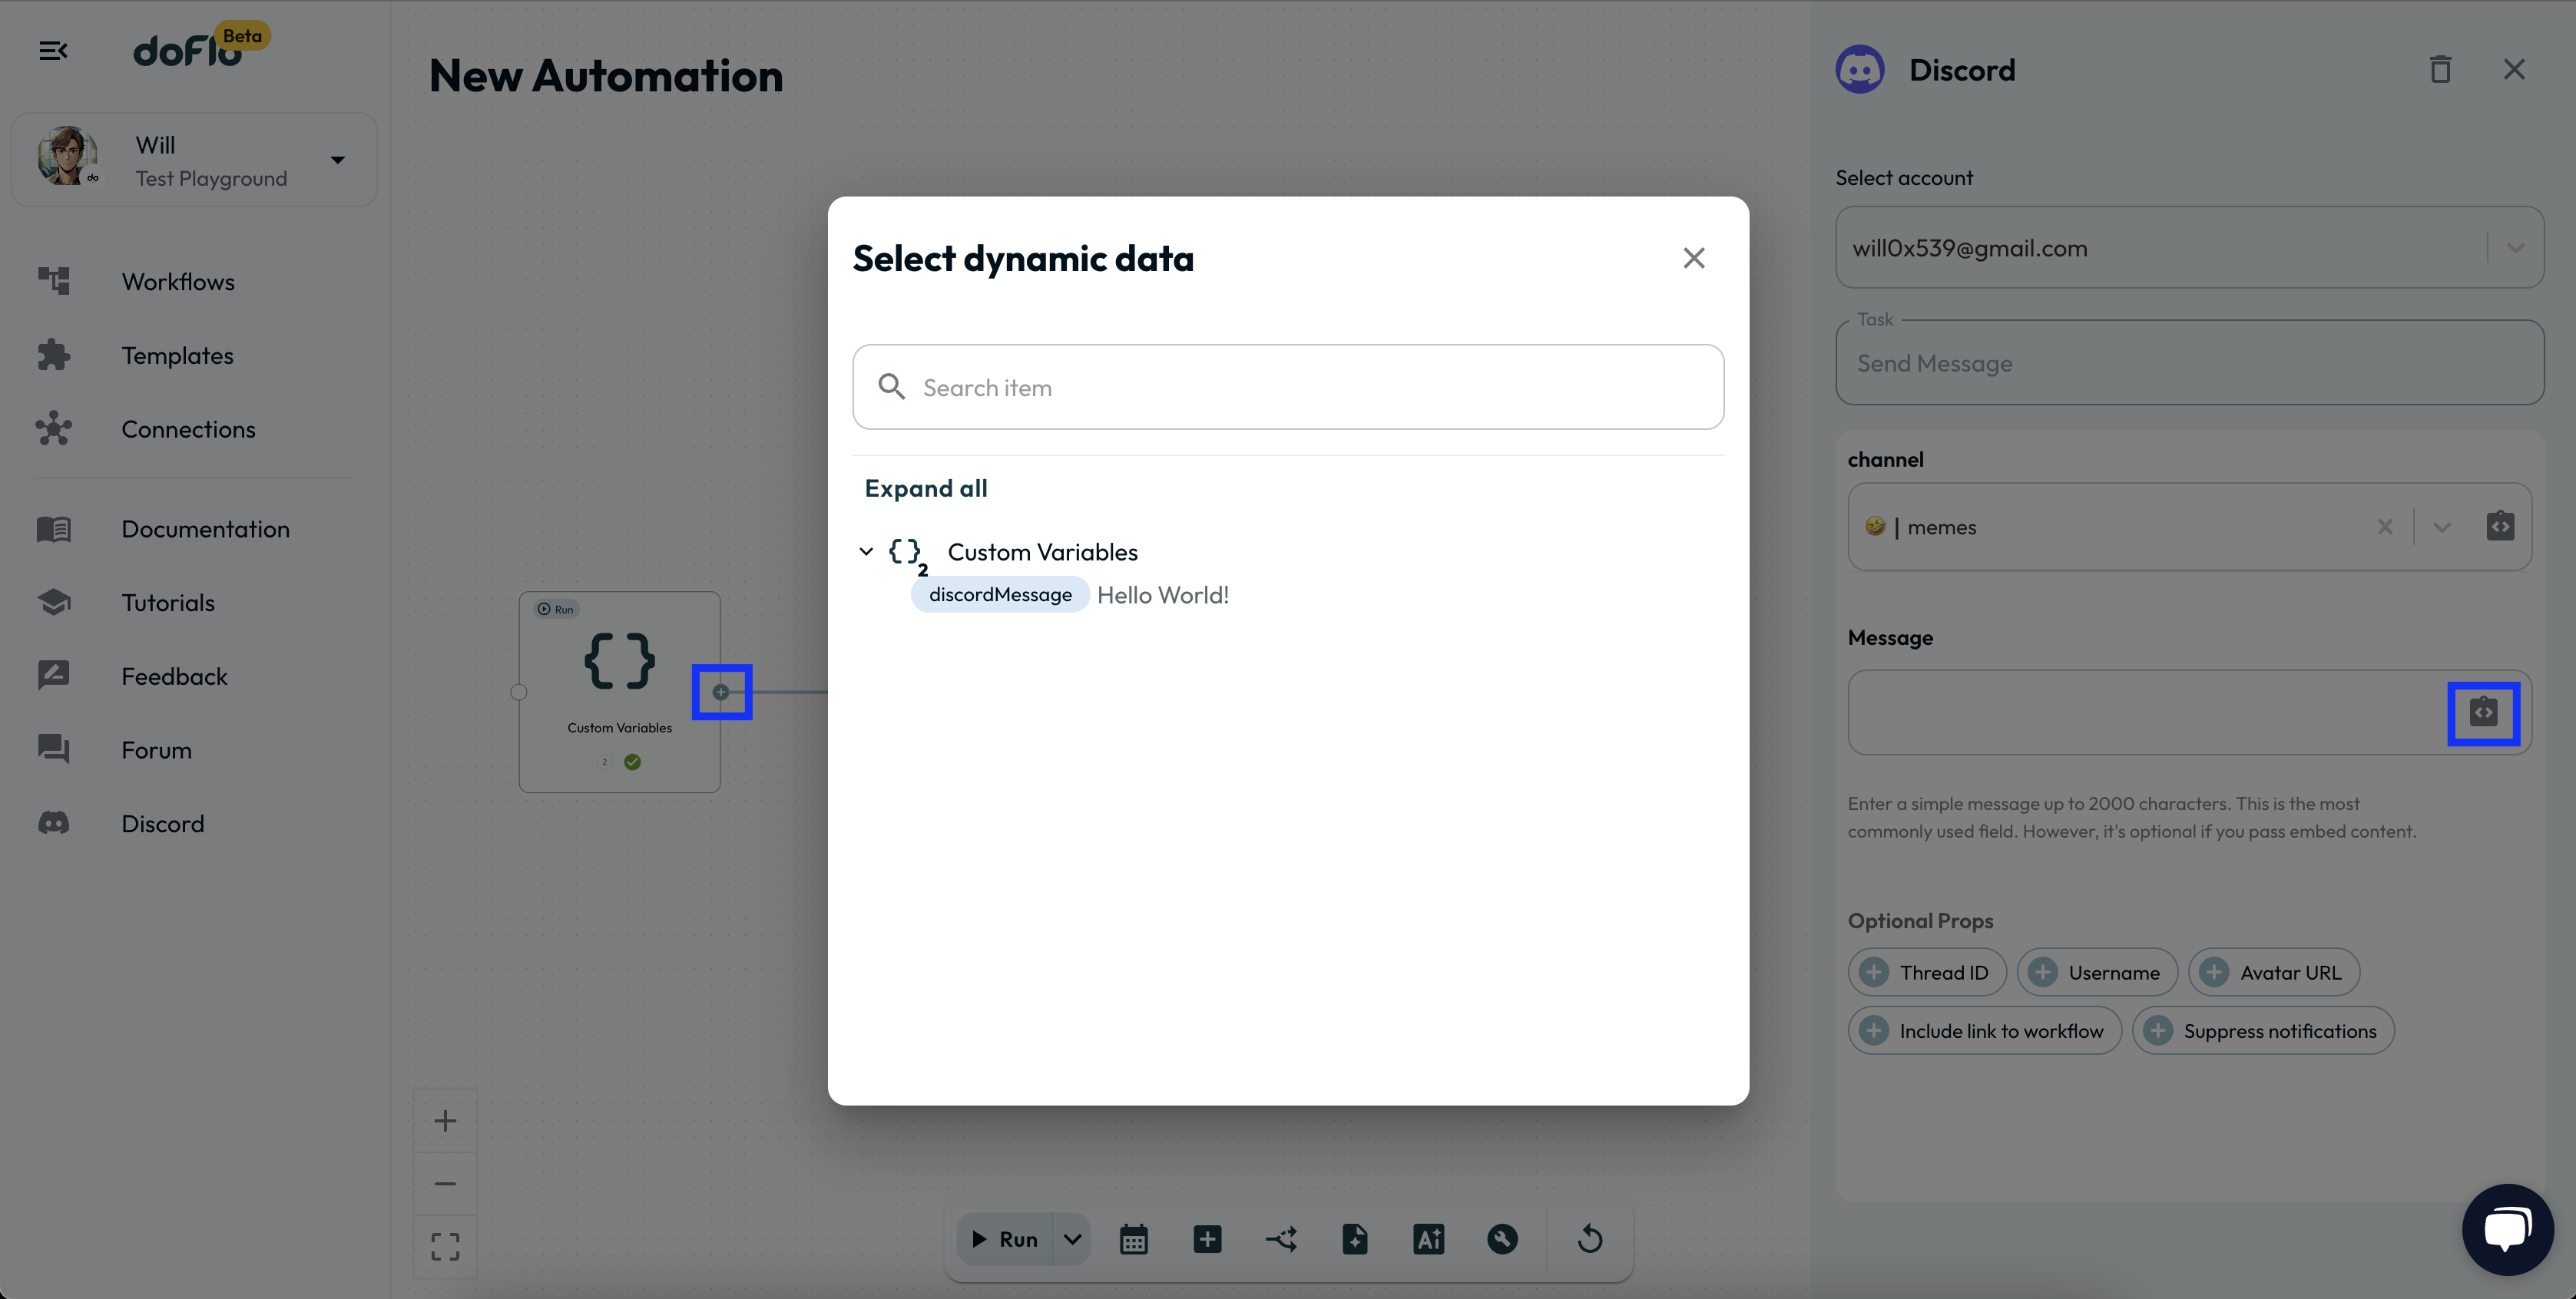The width and height of the screenshot is (2576, 1299).
Task: Click the wrench settings icon in bottom toolbar
Action: pyautogui.click(x=1502, y=1239)
